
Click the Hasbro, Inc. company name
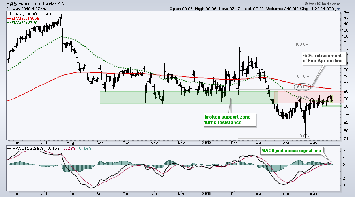[x=29, y=4]
